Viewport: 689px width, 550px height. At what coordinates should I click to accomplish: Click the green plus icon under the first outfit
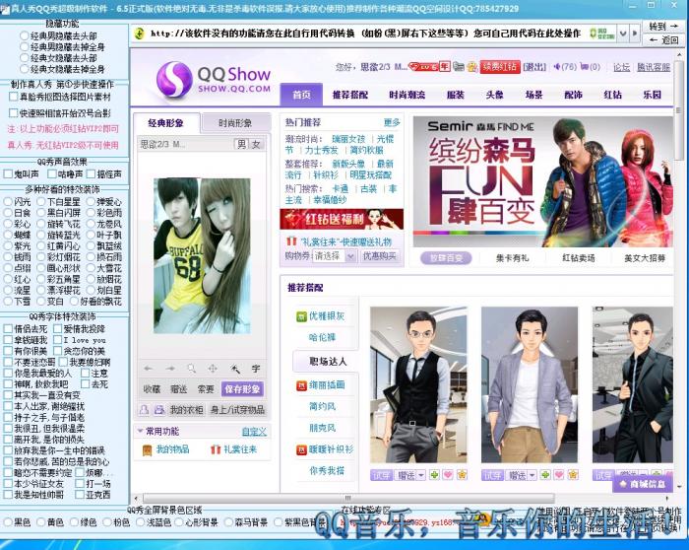click(434, 475)
